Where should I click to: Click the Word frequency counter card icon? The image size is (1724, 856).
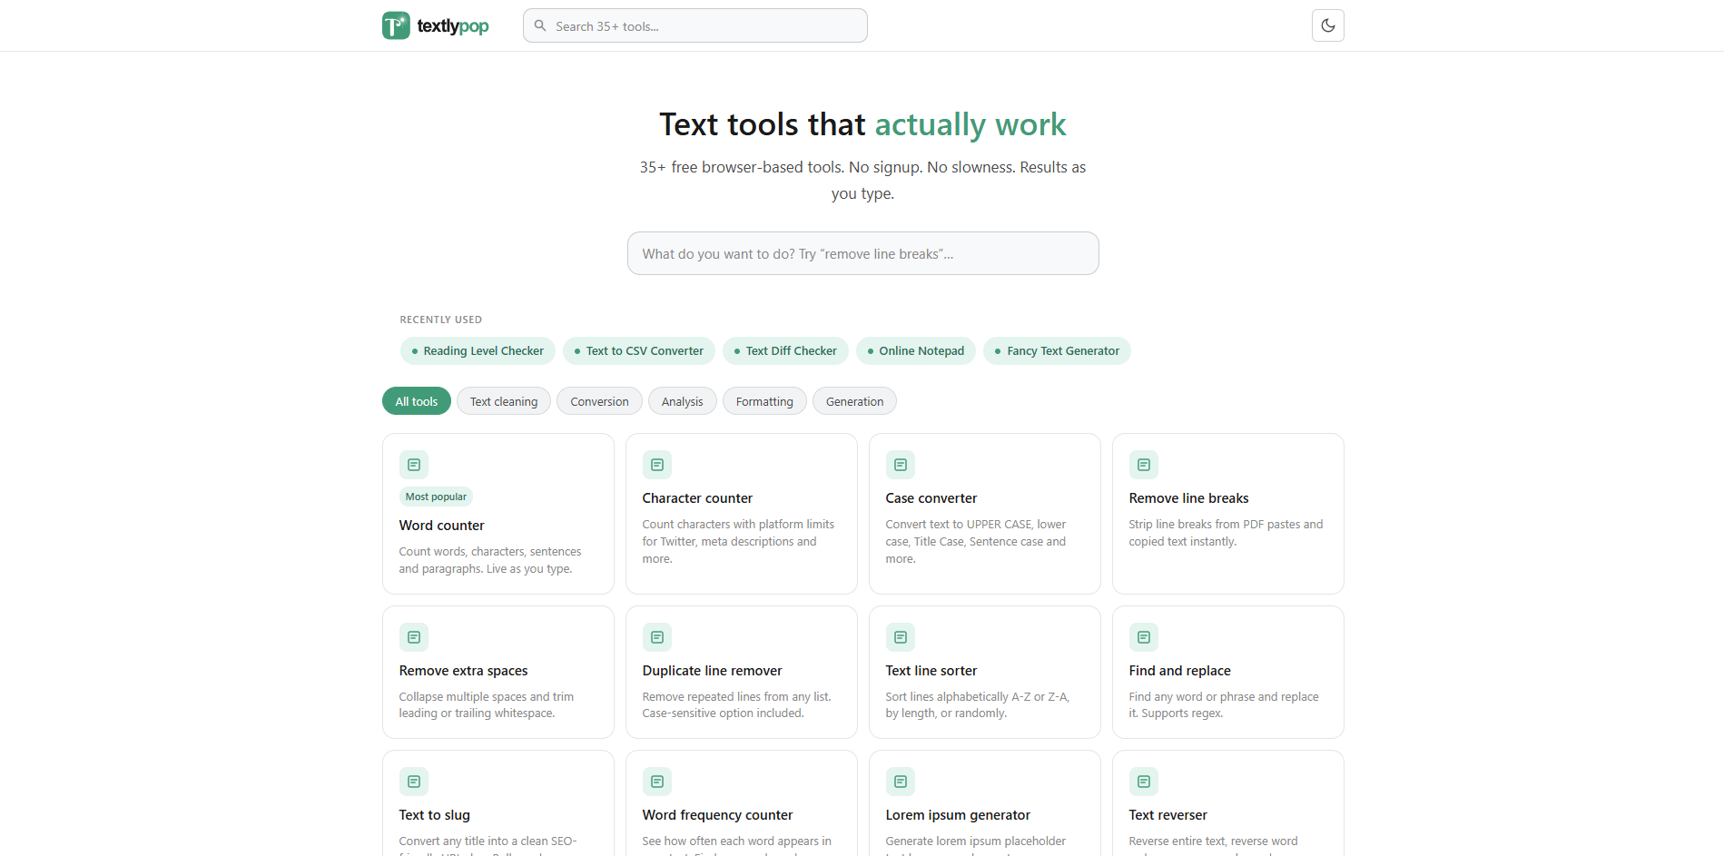click(x=657, y=782)
